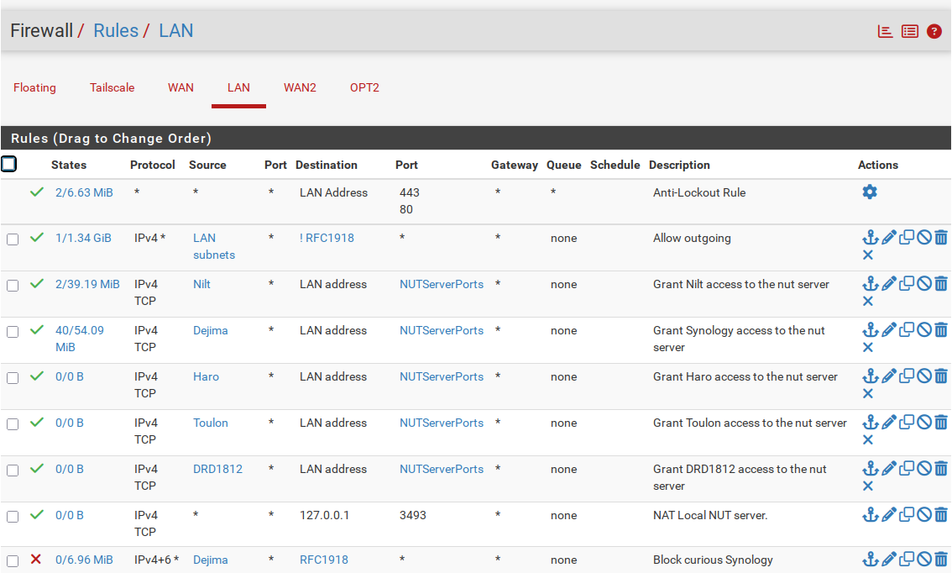The image size is (952, 573).
Task: Disable the Allow outgoing rule
Action: click(x=924, y=238)
